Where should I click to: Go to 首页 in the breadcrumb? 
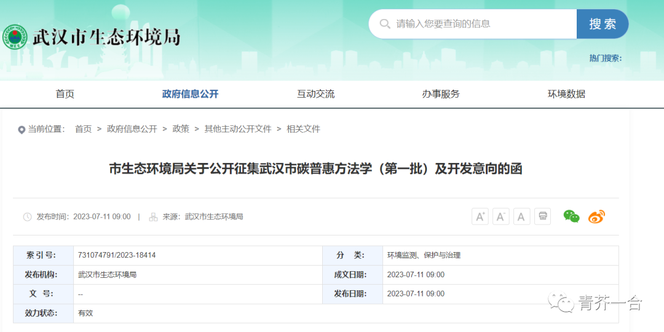click(x=84, y=129)
